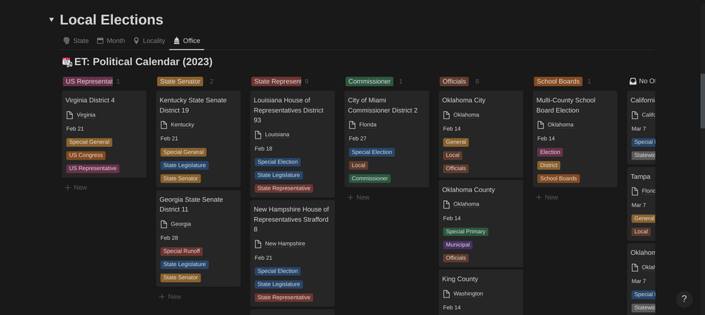Click the document icon beside Louisiana
Screen dimensions: 705x315
coord(257,134)
